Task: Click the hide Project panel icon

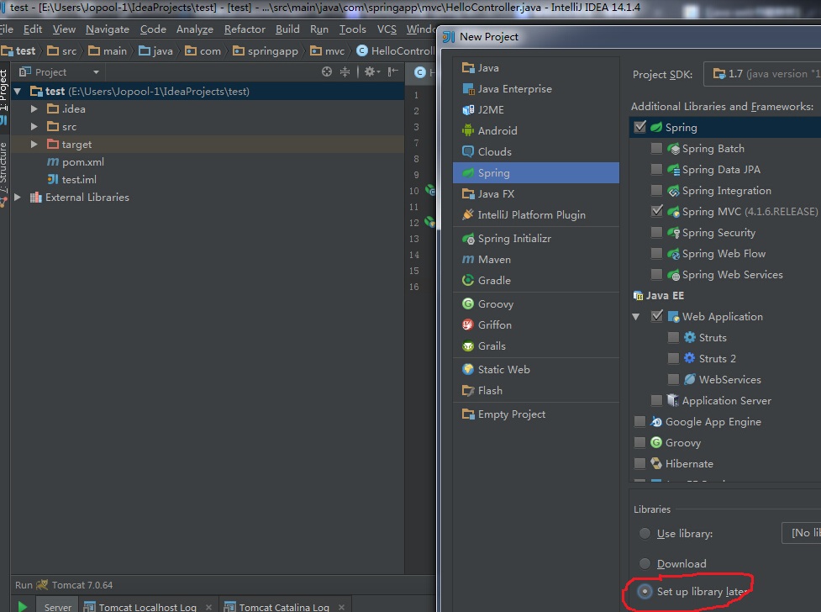Action: coord(392,71)
